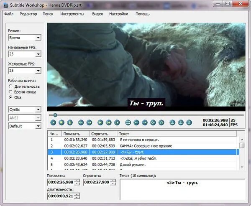Mark last sync point icon '2'
Viewport: 251px width, 206px height.
181,123
